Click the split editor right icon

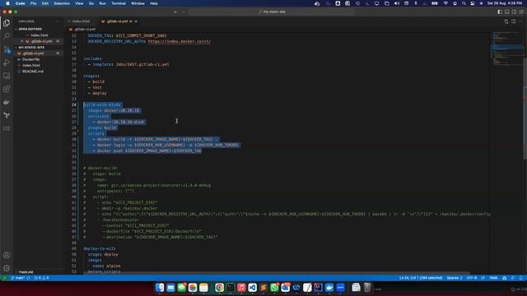tap(514, 21)
